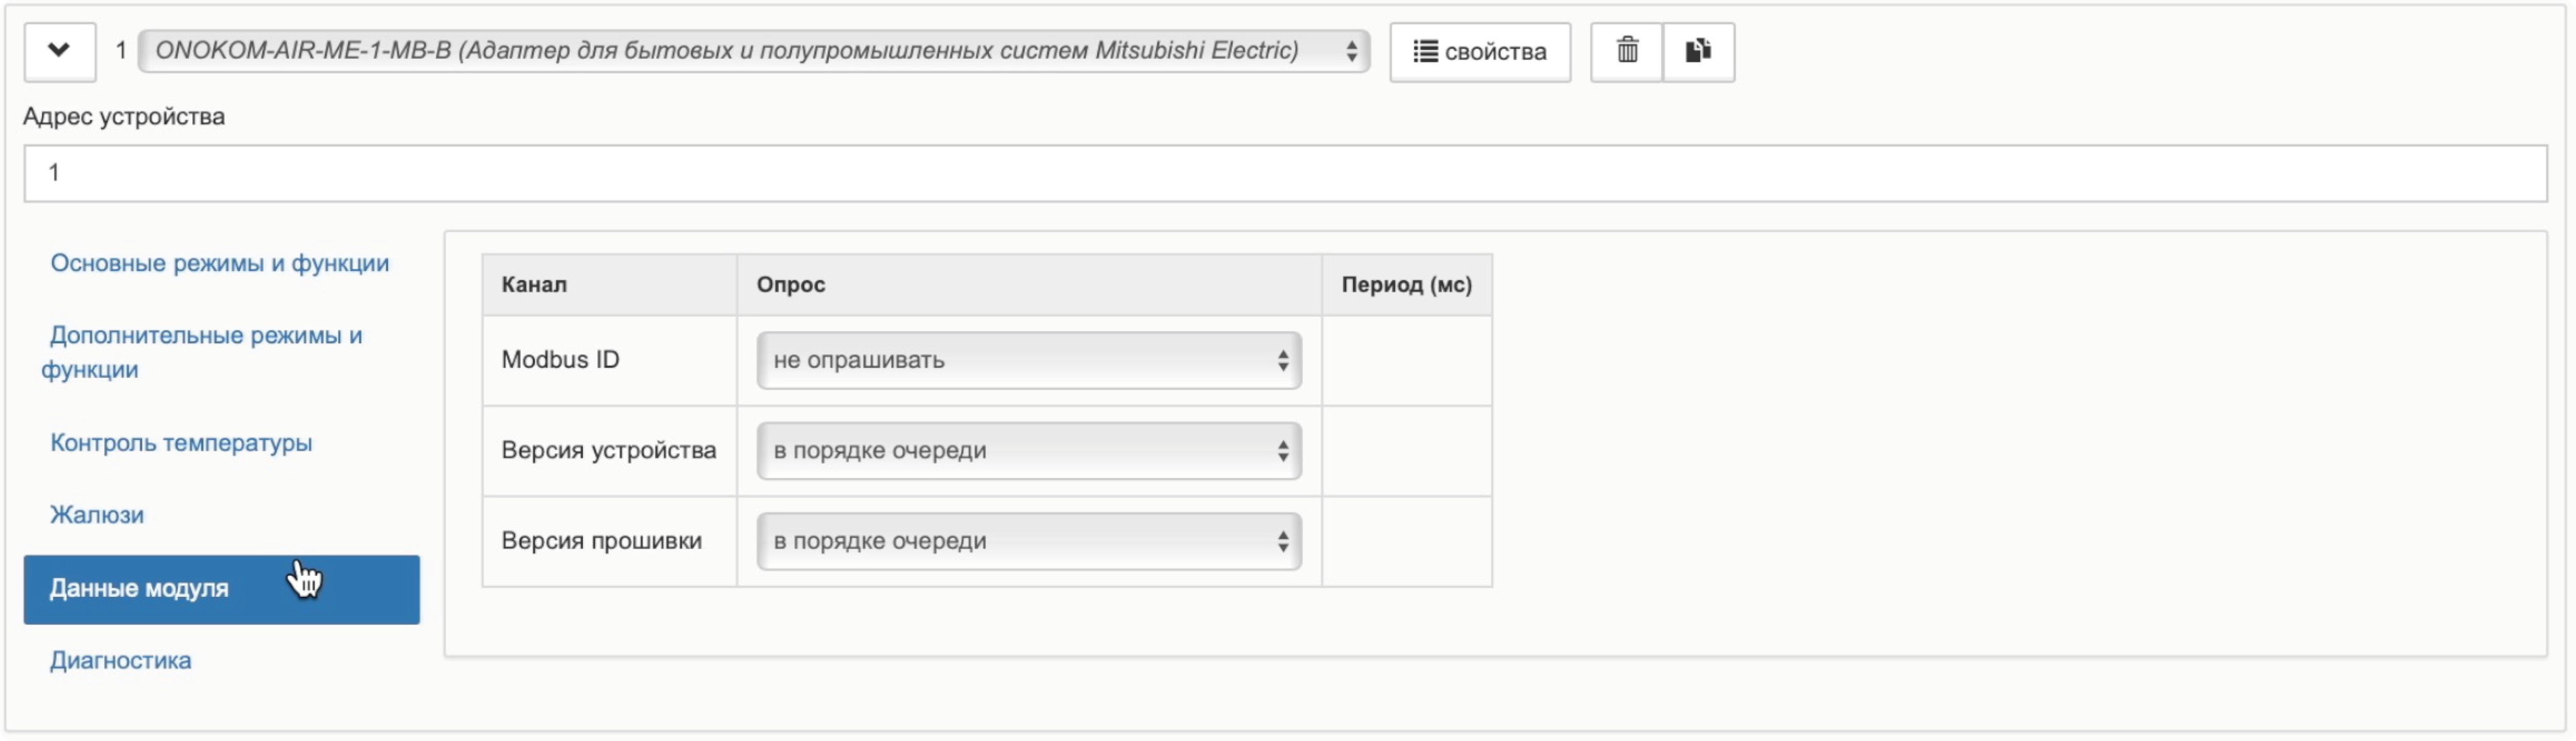Focus the "Адрес устройства" address field
Image resolution: width=2576 pixels, height=741 pixels.
pyautogui.click(x=1285, y=173)
